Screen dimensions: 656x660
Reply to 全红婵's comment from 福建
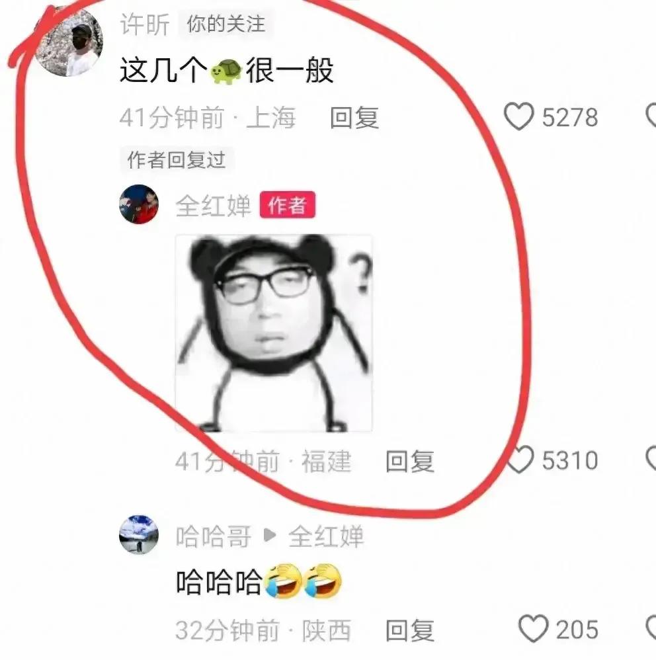click(410, 461)
